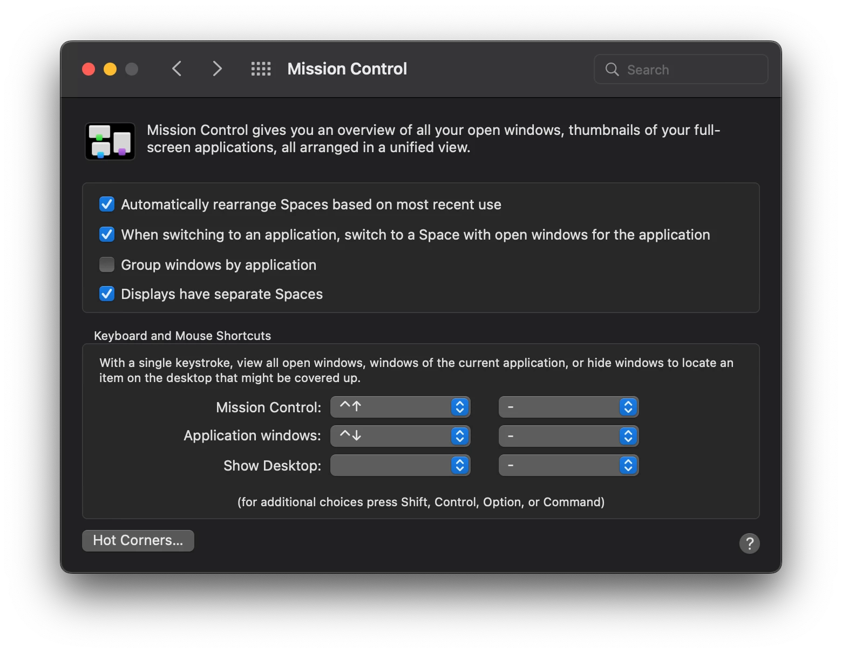Open Application windows mouse shortcut dropdown
Viewport: 842px width, 653px height.
pos(568,436)
